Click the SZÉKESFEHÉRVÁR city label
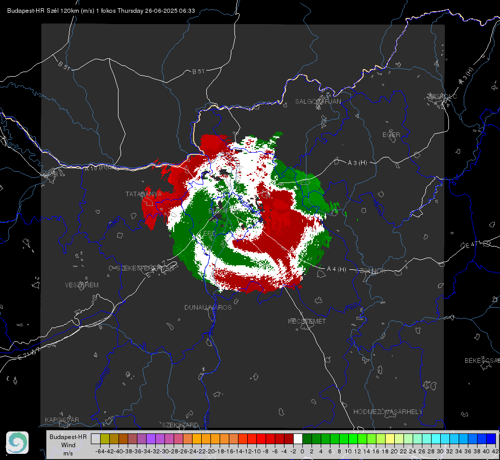The image size is (500, 460). click(x=146, y=268)
